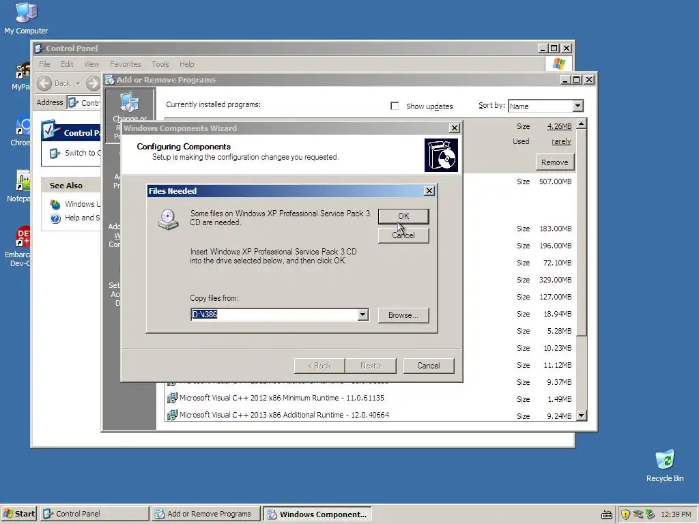The height and width of the screenshot is (524, 699).
Task: Click Switch to Classic View link
Action: [x=83, y=153]
